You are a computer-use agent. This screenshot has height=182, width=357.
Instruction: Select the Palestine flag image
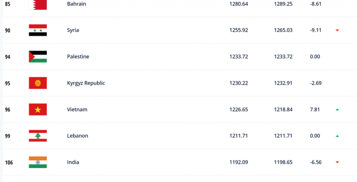tap(38, 56)
